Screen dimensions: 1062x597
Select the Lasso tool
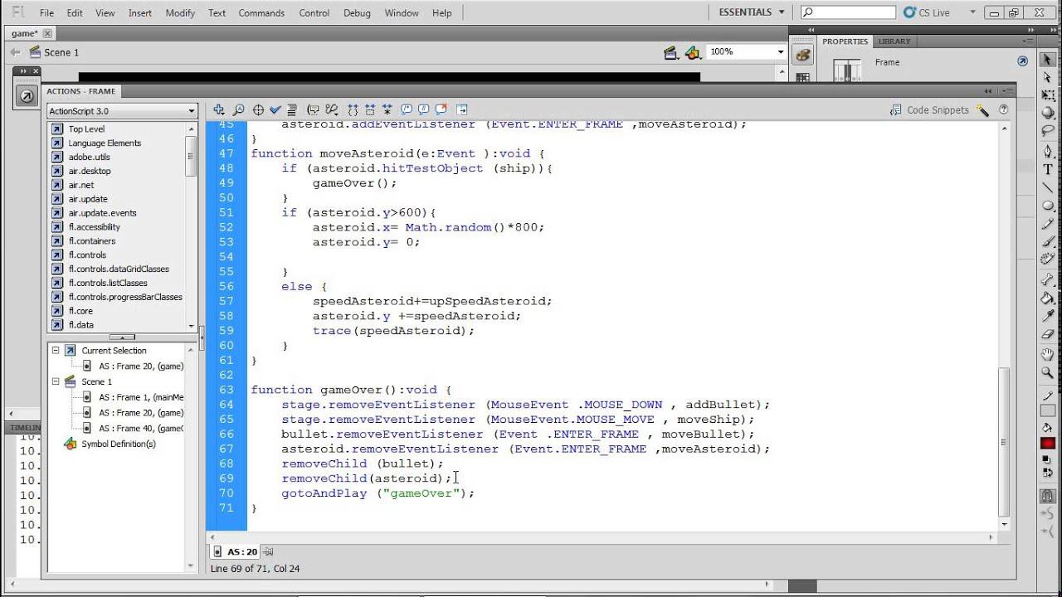pyautogui.click(x=1048, y=131)
